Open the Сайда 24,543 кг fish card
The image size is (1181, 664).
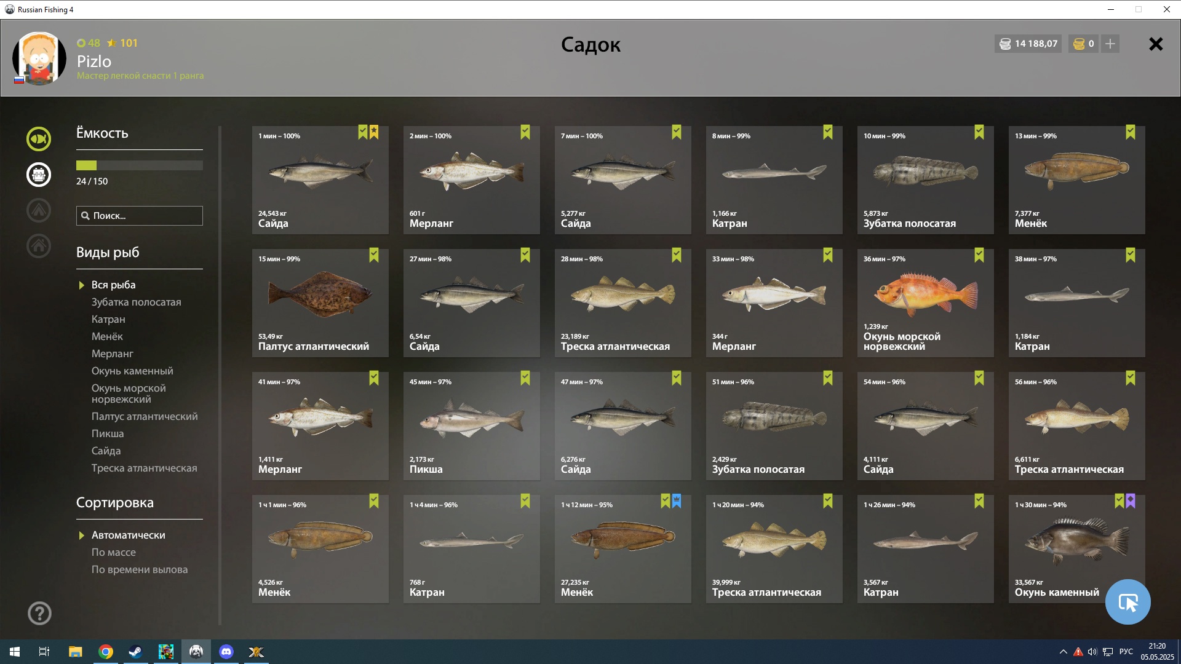click(x=320, y=180)
